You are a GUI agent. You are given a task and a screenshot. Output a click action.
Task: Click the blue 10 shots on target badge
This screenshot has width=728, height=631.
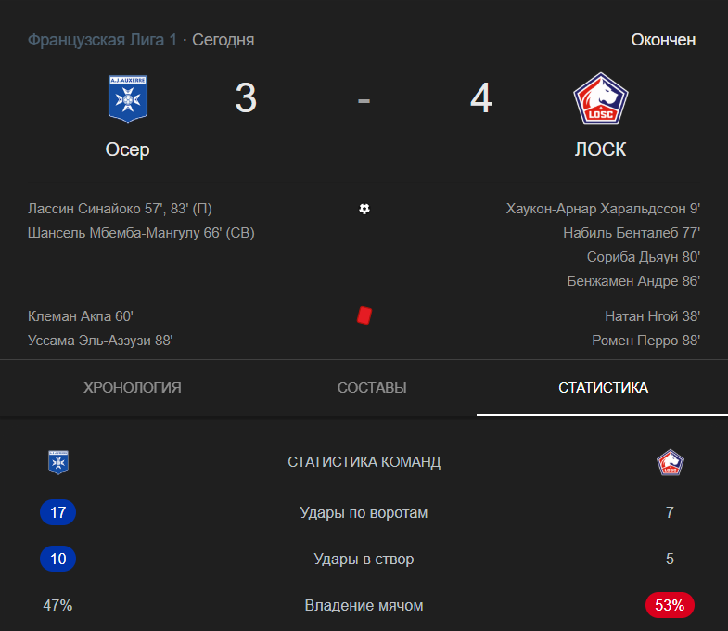click(x=58, y=560)
